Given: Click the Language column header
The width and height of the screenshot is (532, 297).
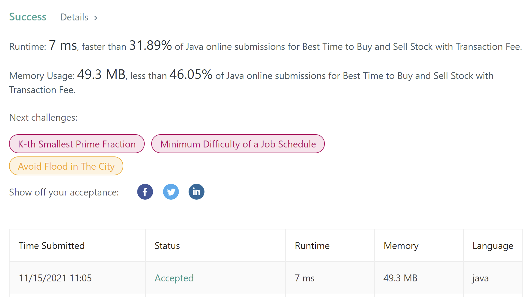Looking at the screenshot, I should (x=493, y=246).
